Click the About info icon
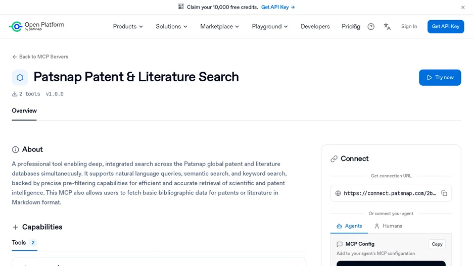Viewport: 473px width, 266px height. (x=15, y=149)
